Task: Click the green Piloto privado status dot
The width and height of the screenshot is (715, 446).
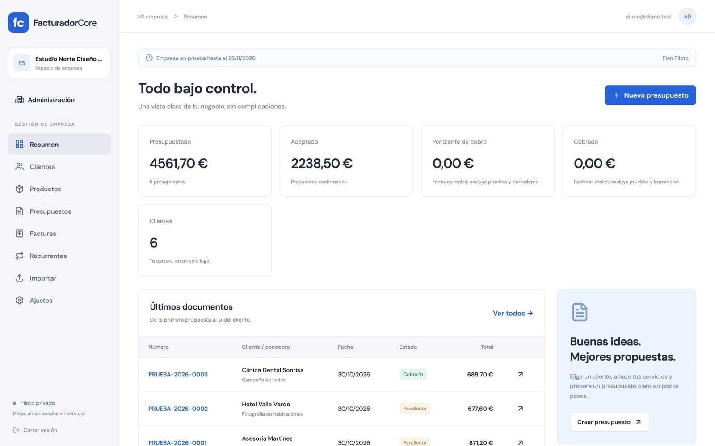Action: point(14,403)
